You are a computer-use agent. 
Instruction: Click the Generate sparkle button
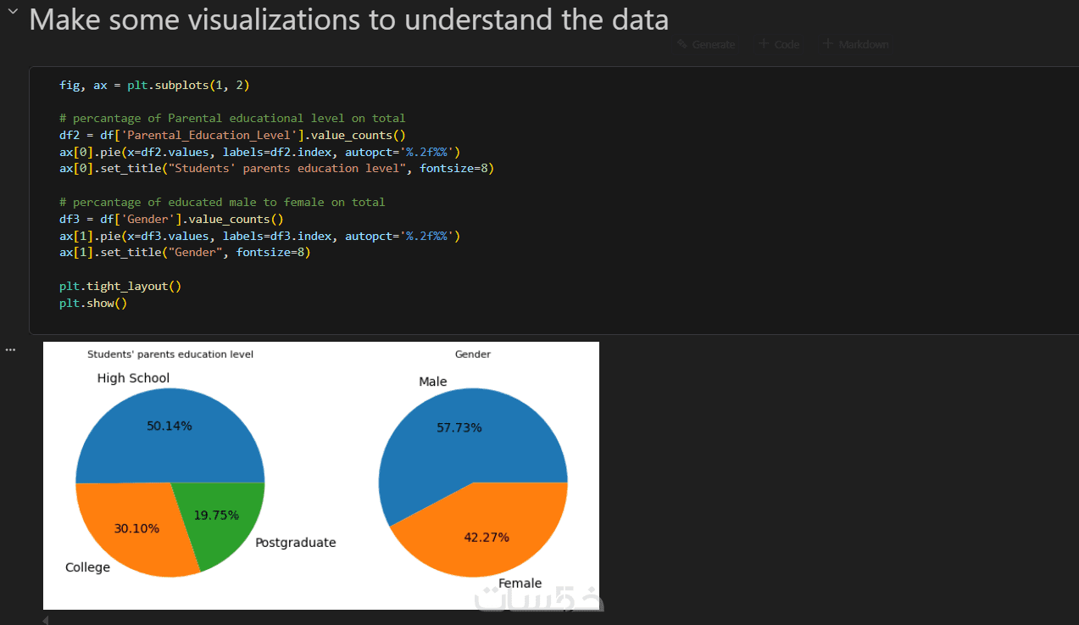coord(706,44)
